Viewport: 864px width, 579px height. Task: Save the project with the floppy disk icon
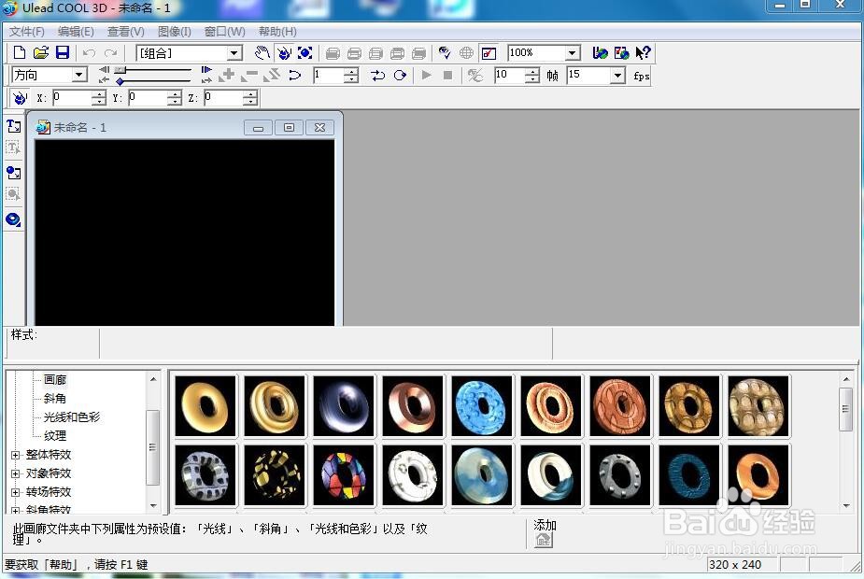pos(63,53)
